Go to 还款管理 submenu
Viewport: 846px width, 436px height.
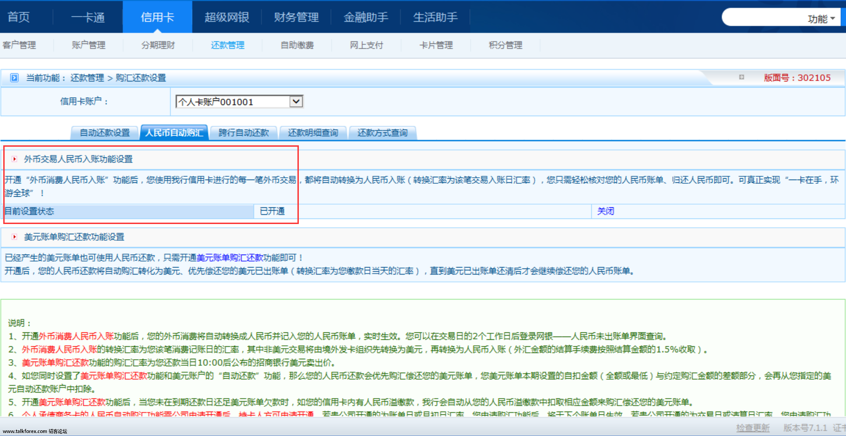pyautogui.click(x=227, y=45)
